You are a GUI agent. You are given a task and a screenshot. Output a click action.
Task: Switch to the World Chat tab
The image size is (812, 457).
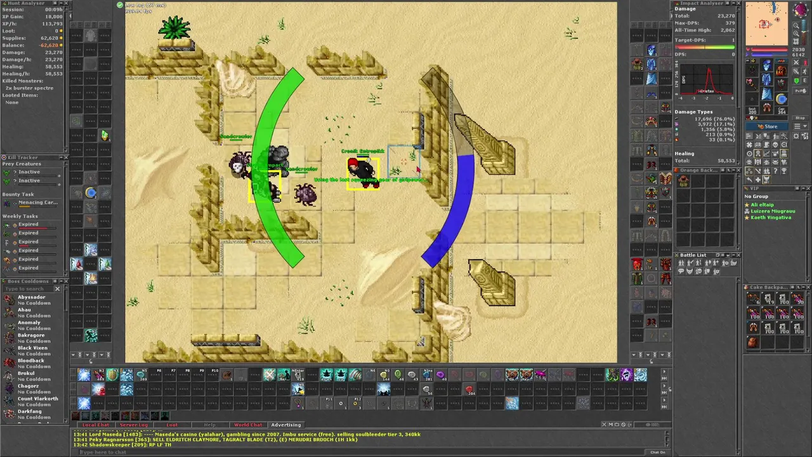tap(248, 425)
